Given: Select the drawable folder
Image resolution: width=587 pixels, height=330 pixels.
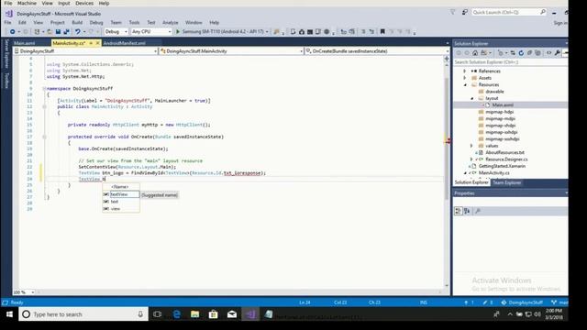Looking at the screenshot, I should click(x=494, y=92).
